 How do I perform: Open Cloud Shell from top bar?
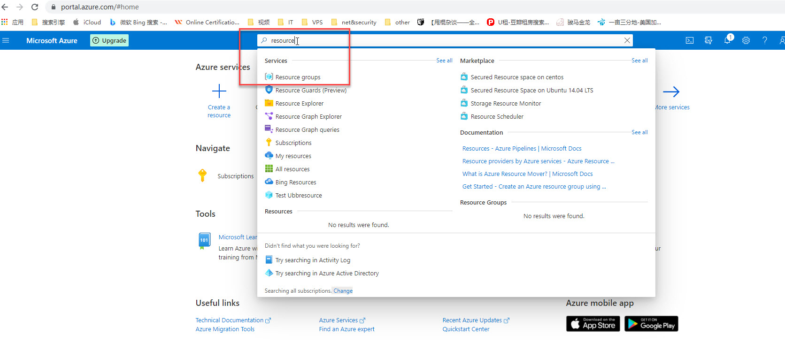(690, 41)
